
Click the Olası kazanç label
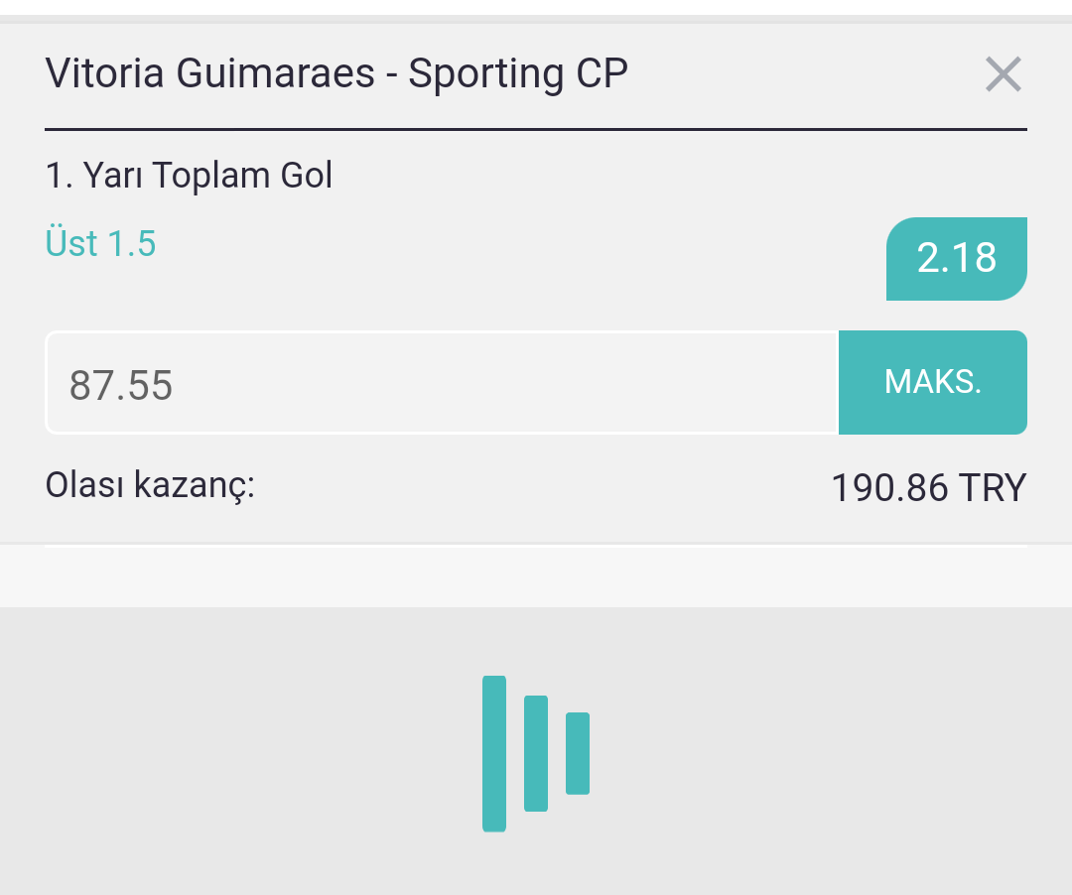tap(150, 486)
